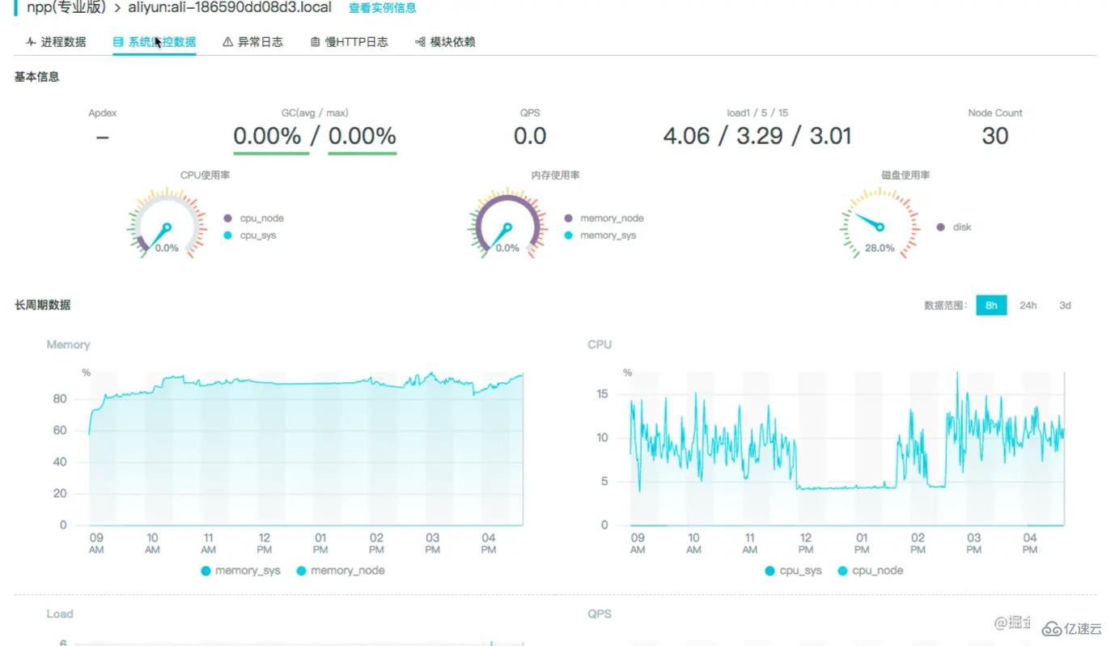1111x646 pixels.
Task: Click the GC max 0.00% value
Action: 362,136
